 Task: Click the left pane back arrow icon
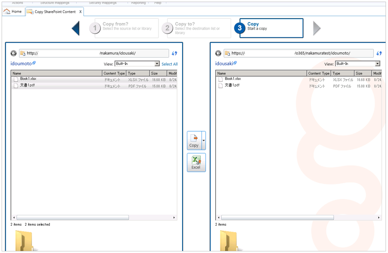pos(14,53)
